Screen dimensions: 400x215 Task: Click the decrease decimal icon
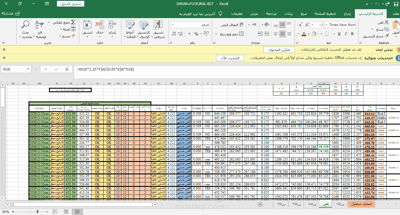click(x=174, y=34)
